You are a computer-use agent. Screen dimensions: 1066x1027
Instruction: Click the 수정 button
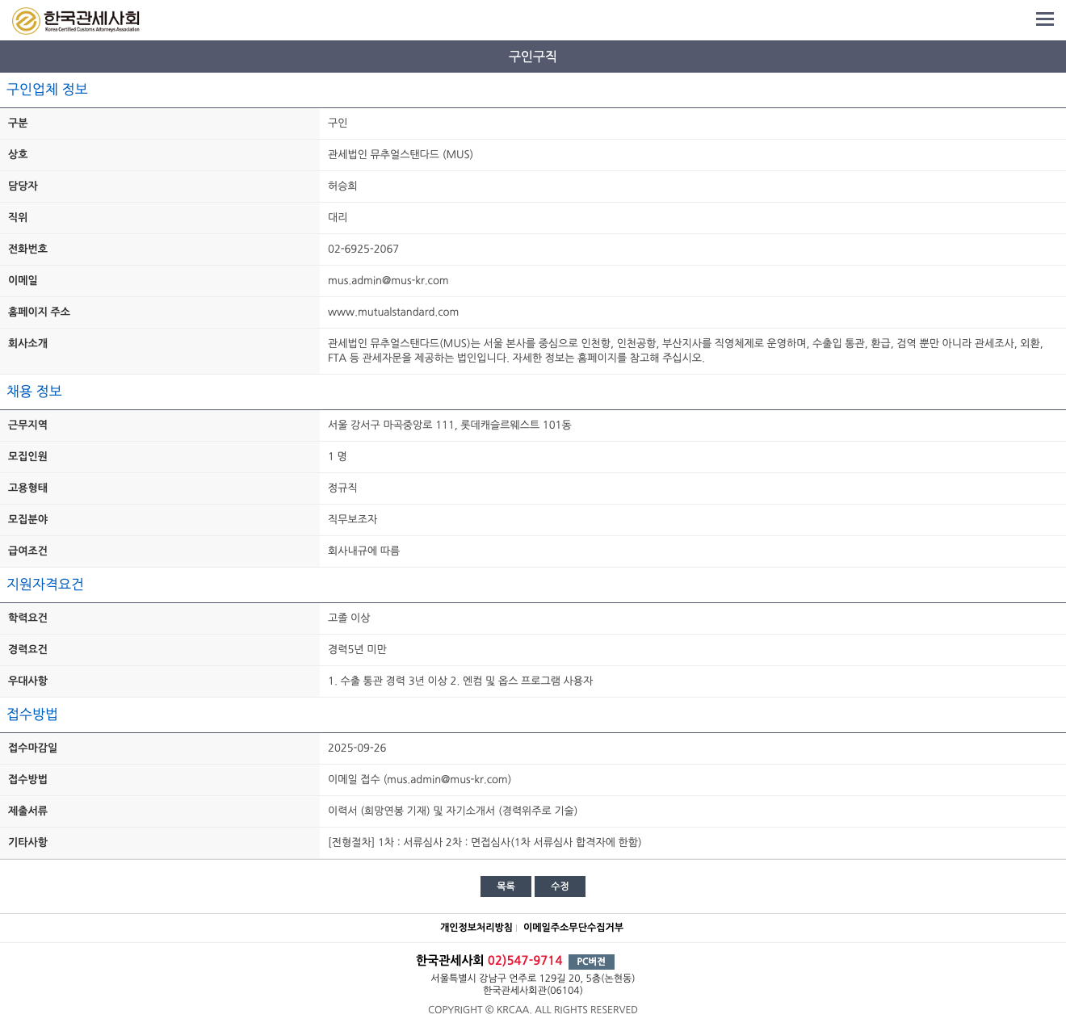pos(560,887)
